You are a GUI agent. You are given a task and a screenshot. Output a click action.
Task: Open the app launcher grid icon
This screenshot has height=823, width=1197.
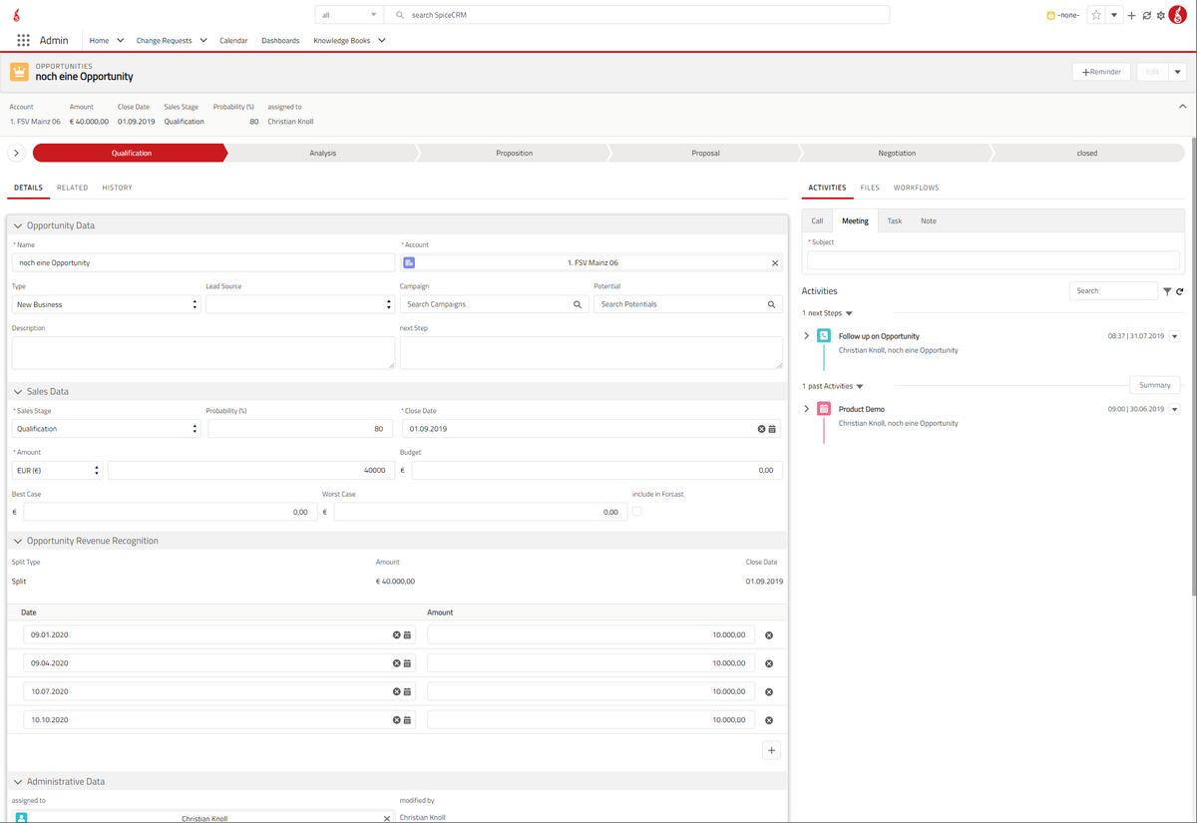pyautogui.click(x=23, y=41)
